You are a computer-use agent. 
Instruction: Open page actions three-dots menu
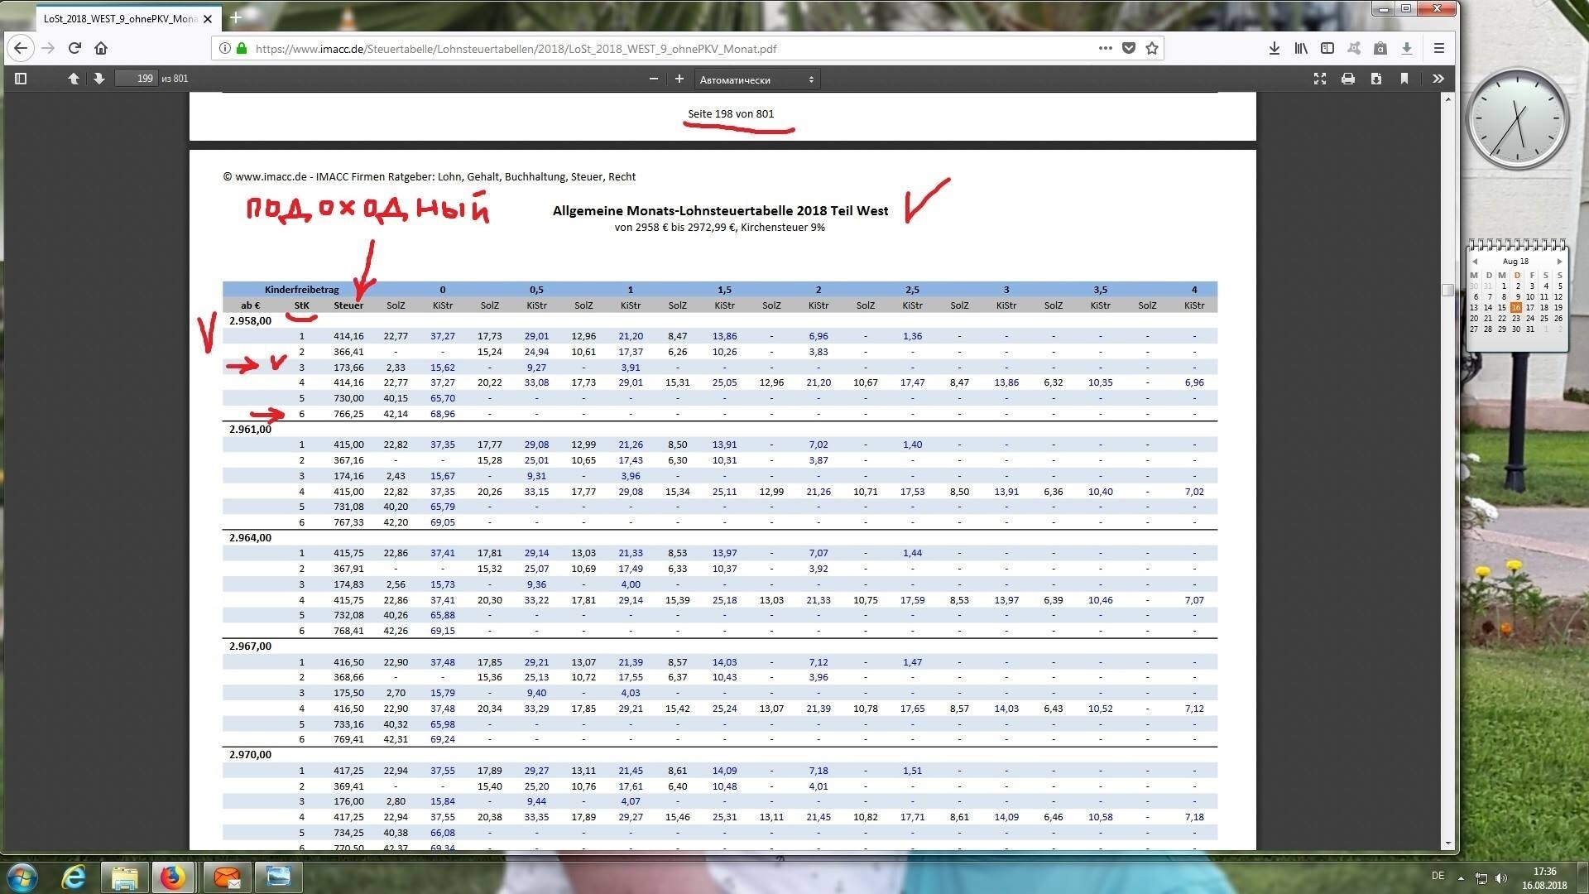[x=1105, y=48]
